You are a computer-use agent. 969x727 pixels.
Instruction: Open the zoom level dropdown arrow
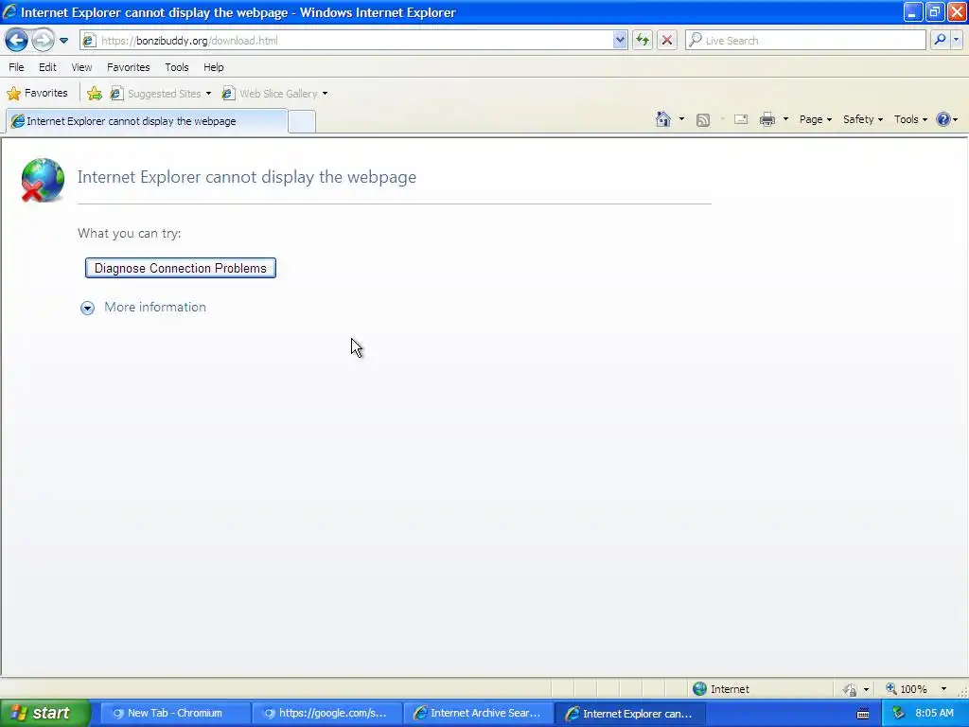[x=943, y=689]
